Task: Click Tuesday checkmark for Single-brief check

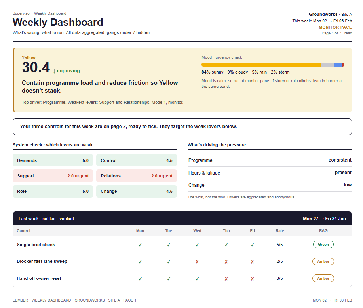Action: pos(169,245)
